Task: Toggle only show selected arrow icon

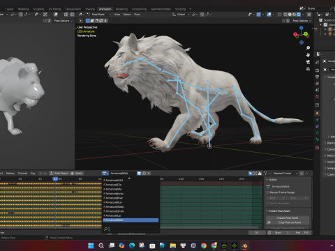Action: [x=251, y=174]
